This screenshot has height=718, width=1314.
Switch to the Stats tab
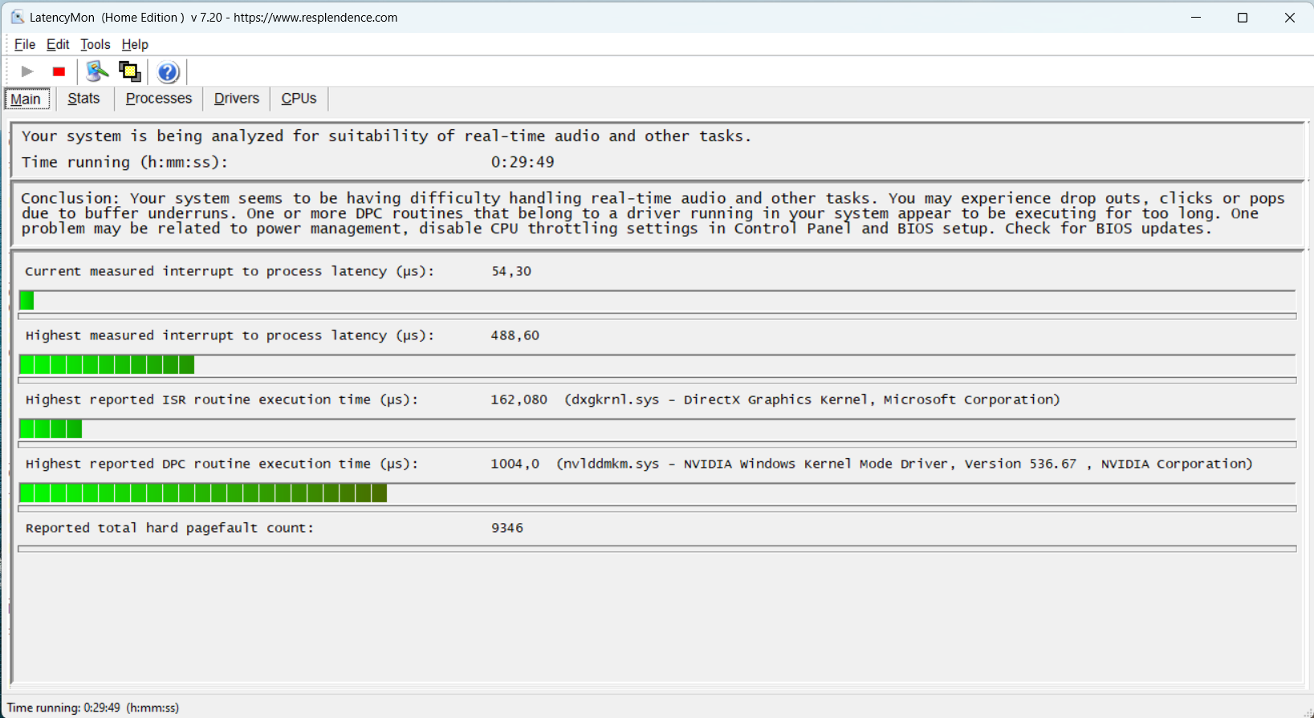coord(83,99)
